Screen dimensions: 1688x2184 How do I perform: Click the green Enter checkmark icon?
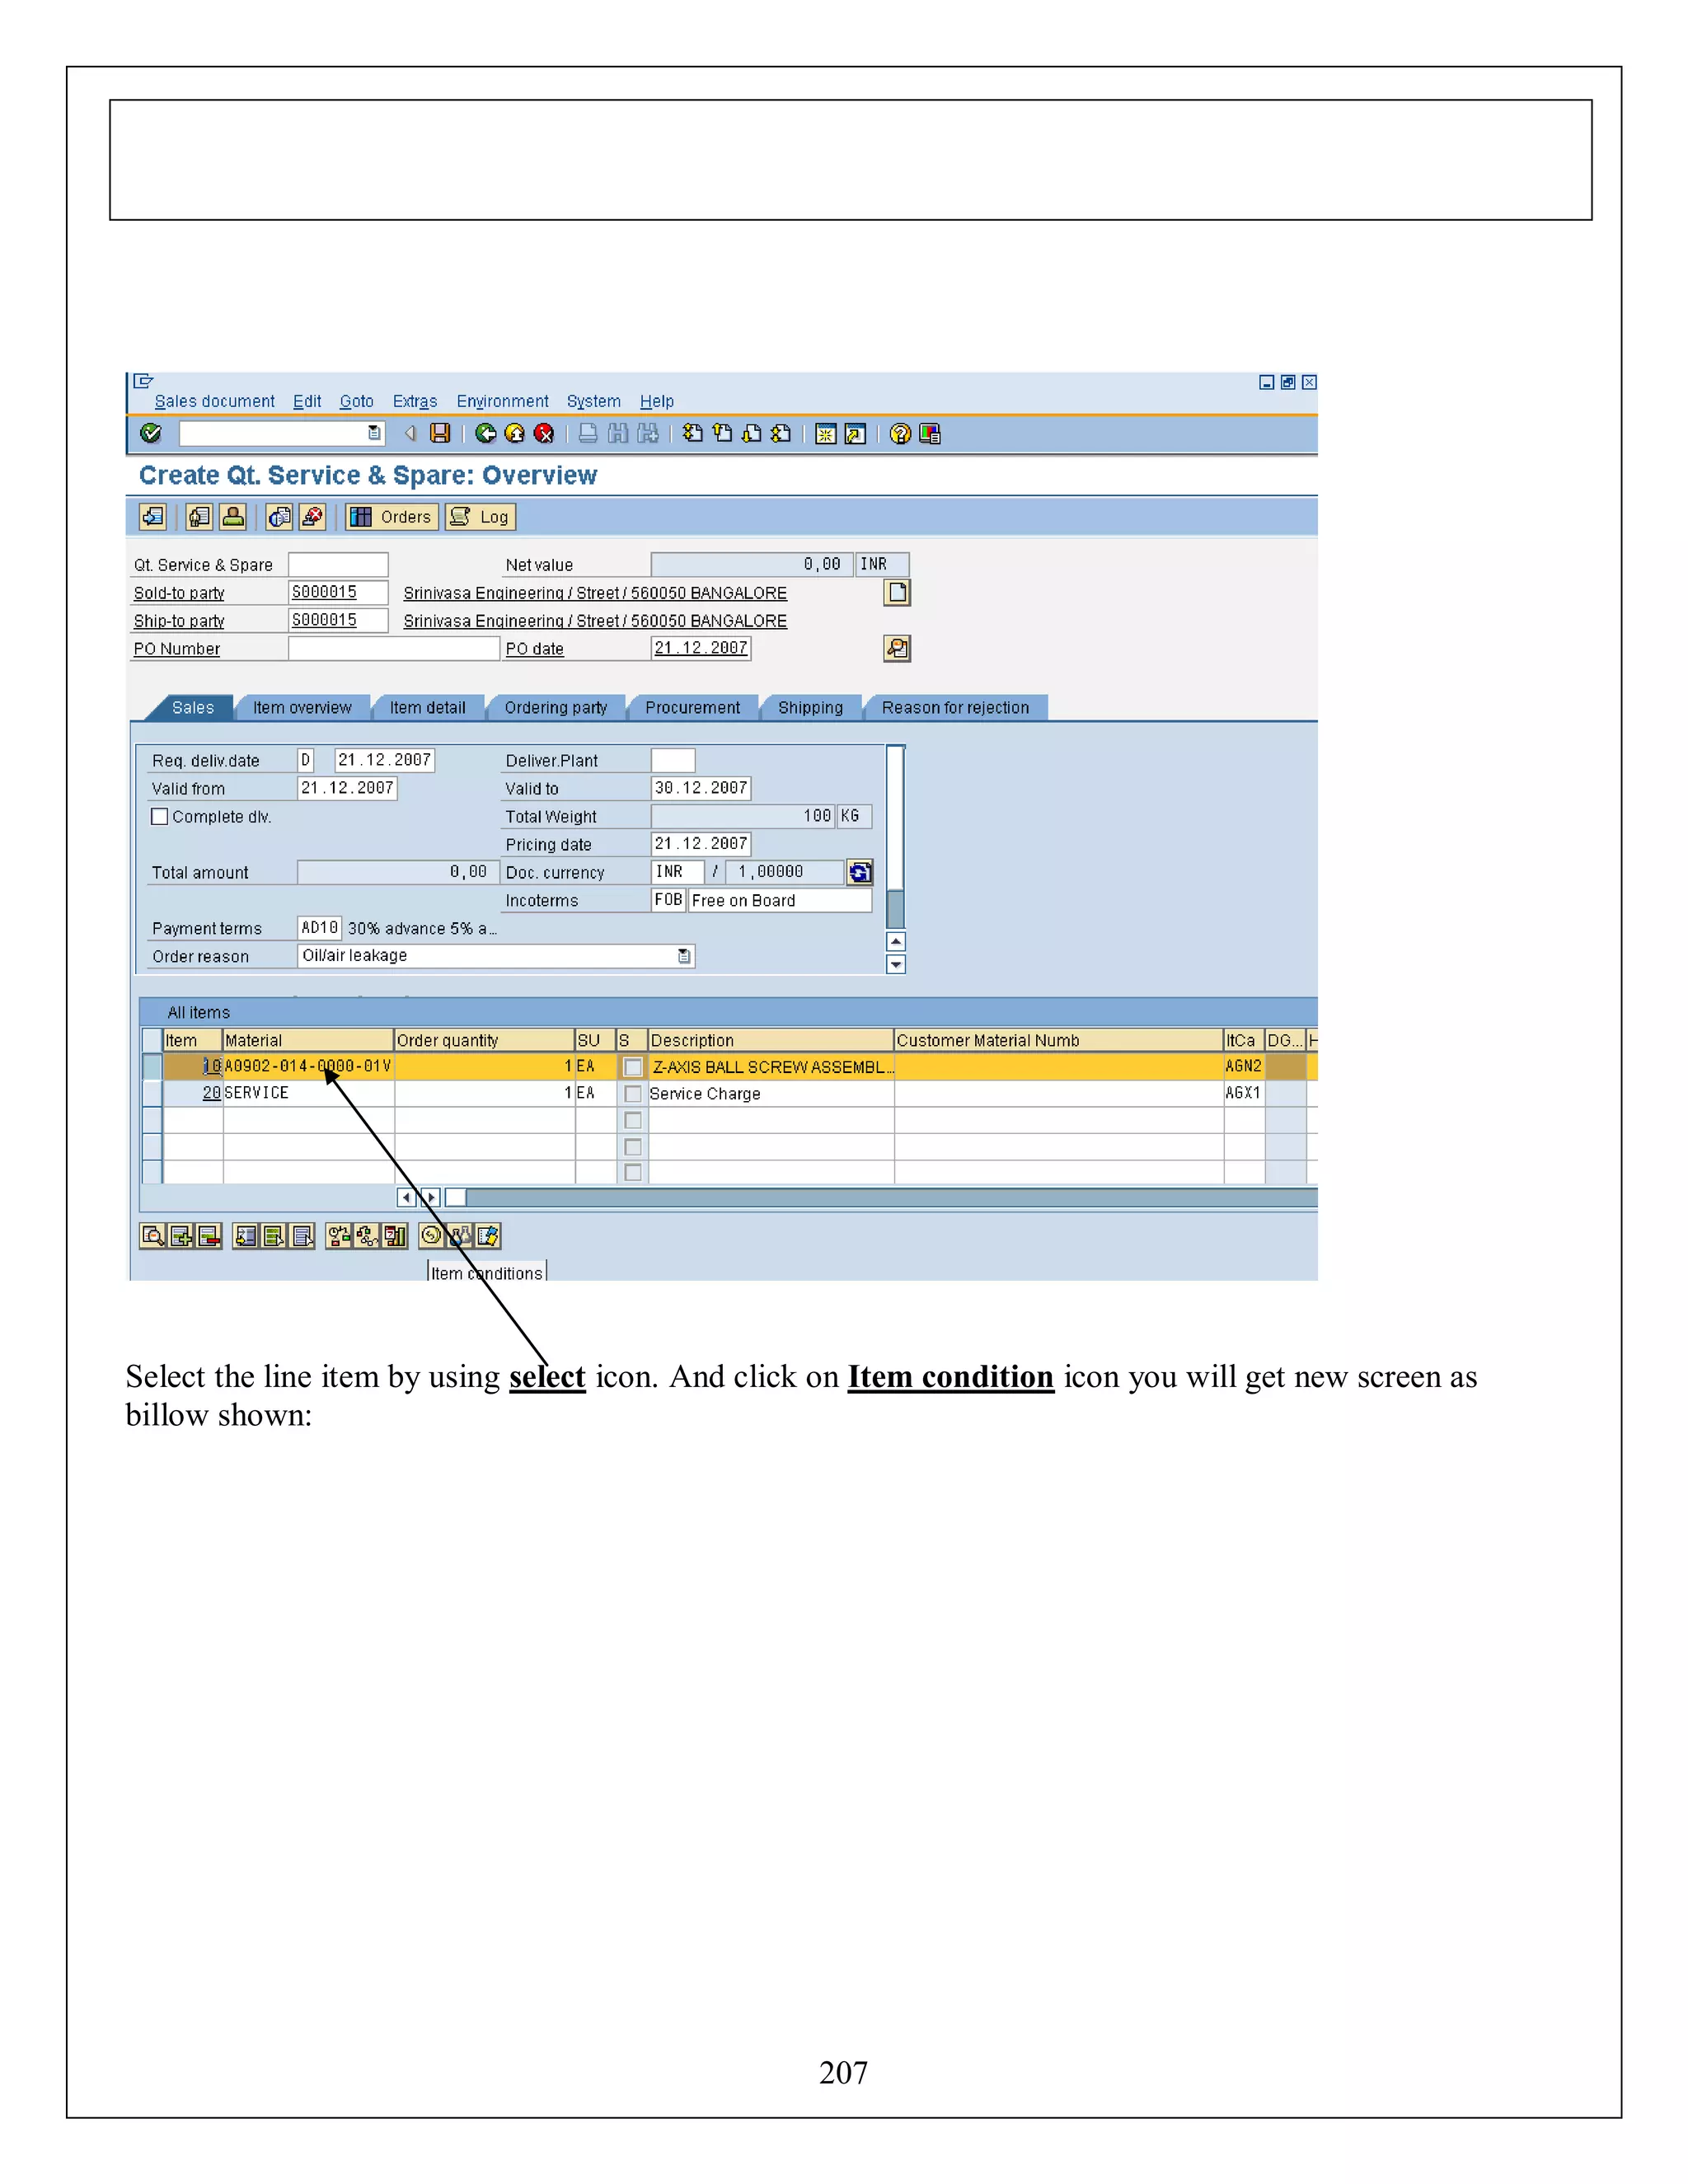pos(151,433)
